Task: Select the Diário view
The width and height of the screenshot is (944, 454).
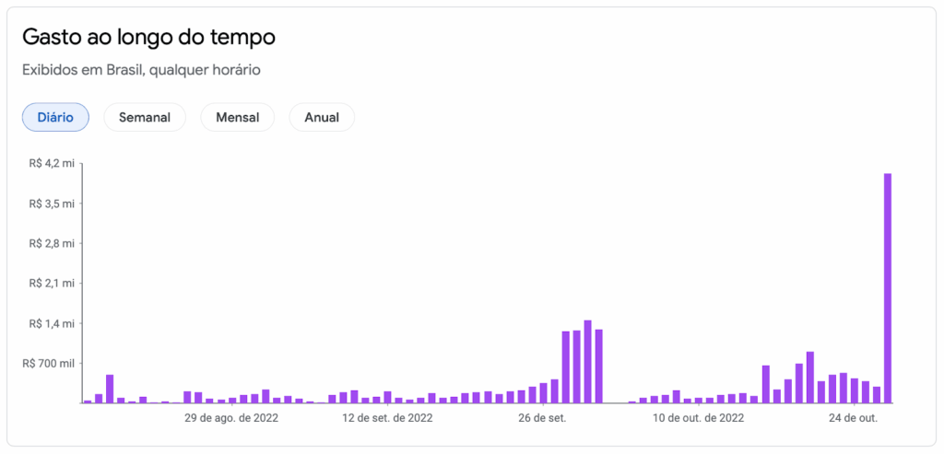Action: click(x=55, y=117)
